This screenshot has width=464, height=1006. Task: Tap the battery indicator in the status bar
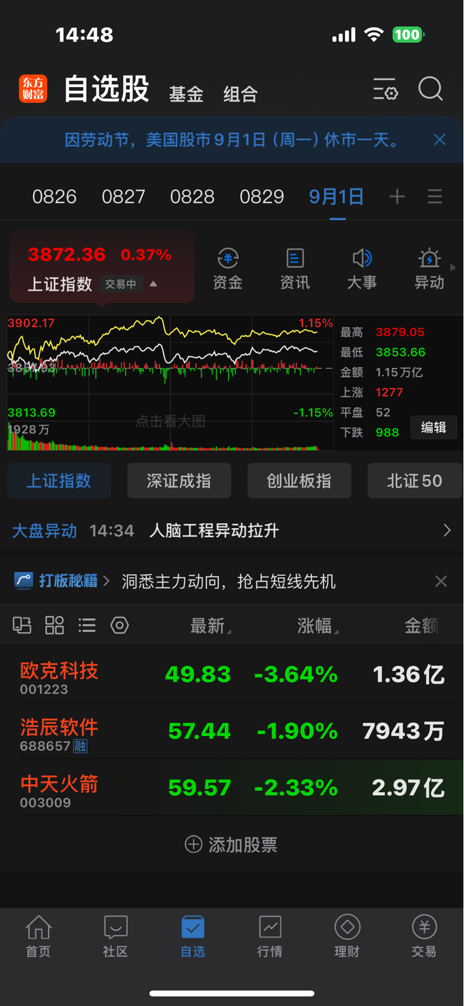pyautogui.click(x=408, y=34)
